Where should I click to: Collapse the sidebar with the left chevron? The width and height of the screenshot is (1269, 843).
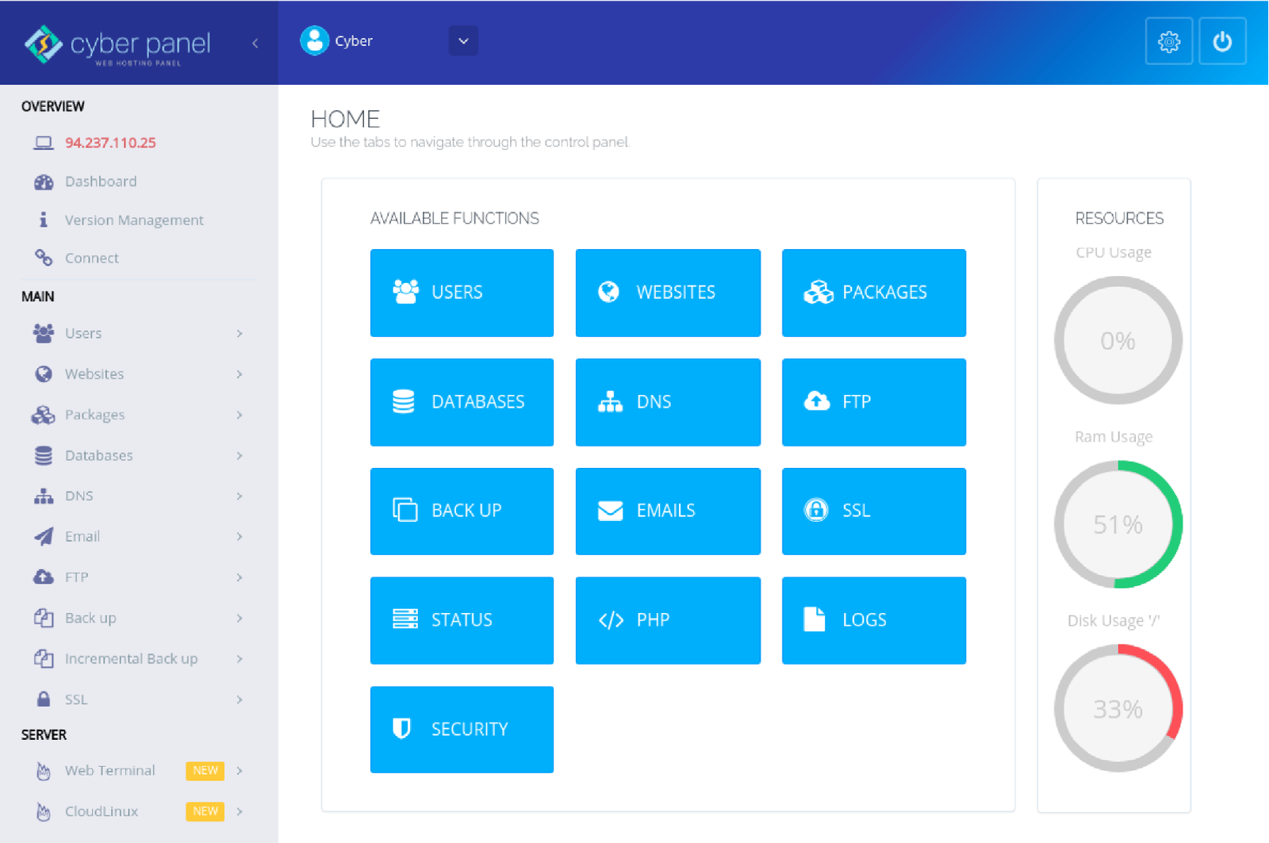click(255, 44)
